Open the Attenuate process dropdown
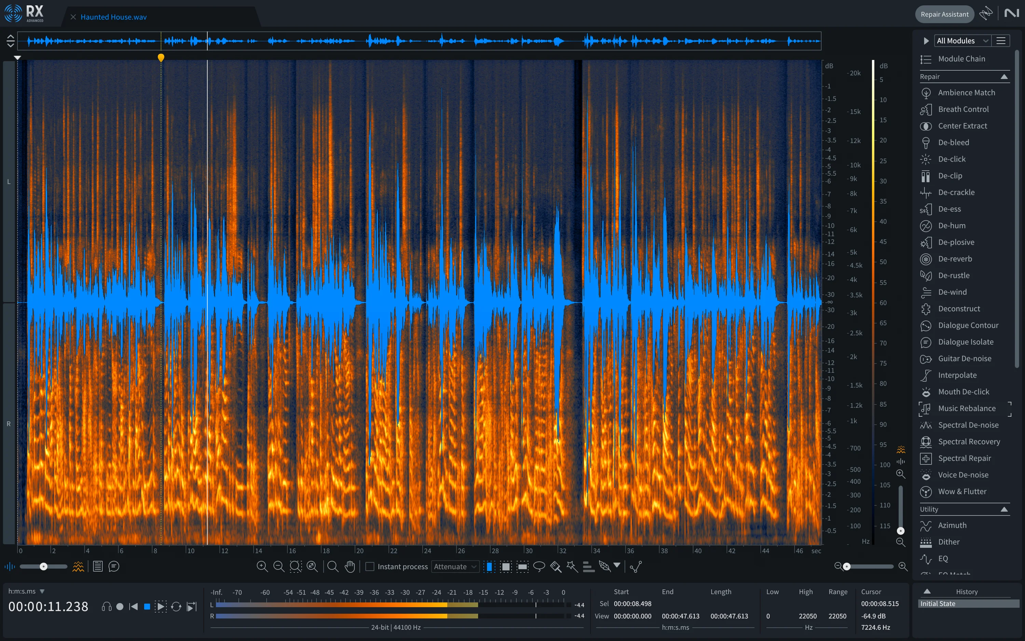Screen dimensions: 1025x641 tap(454, 566)
